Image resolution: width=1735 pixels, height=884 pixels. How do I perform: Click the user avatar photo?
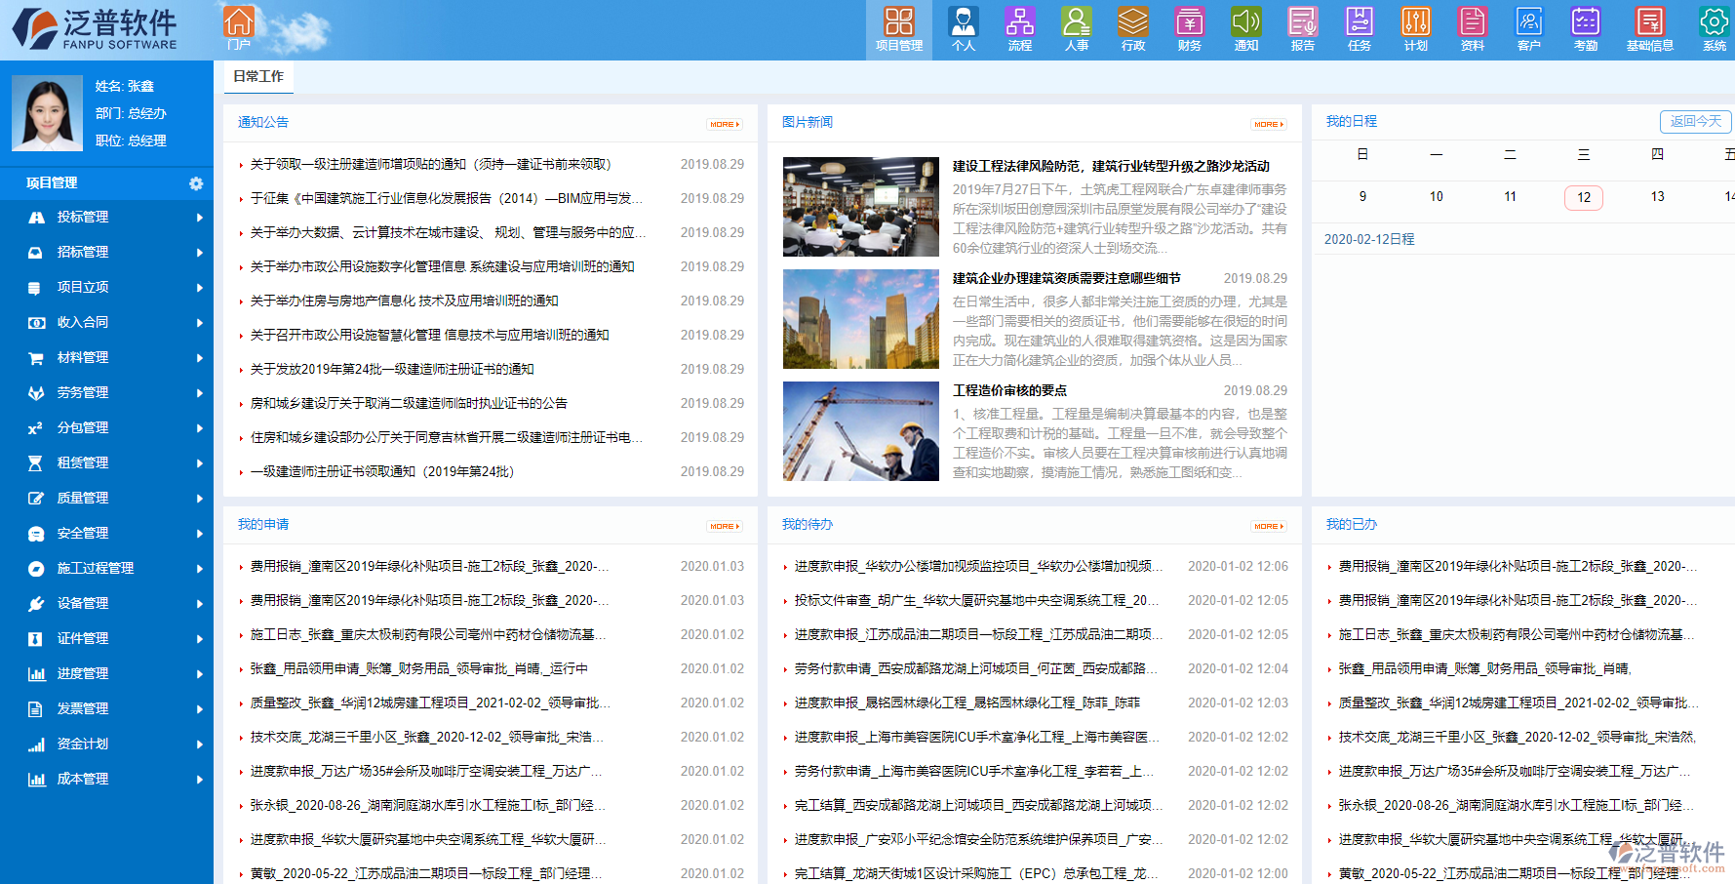47,113
